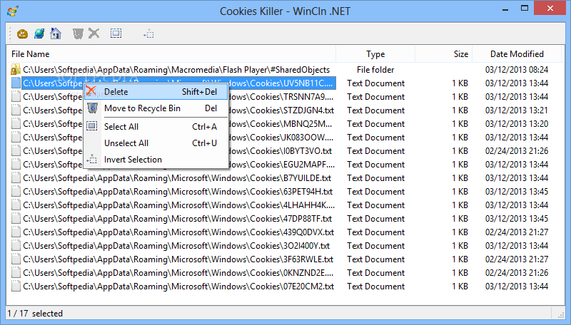The height and width of the screenshot is (325, 571).
Task: Click the Invert Selection icon in context menu
Action: point(91,159)
